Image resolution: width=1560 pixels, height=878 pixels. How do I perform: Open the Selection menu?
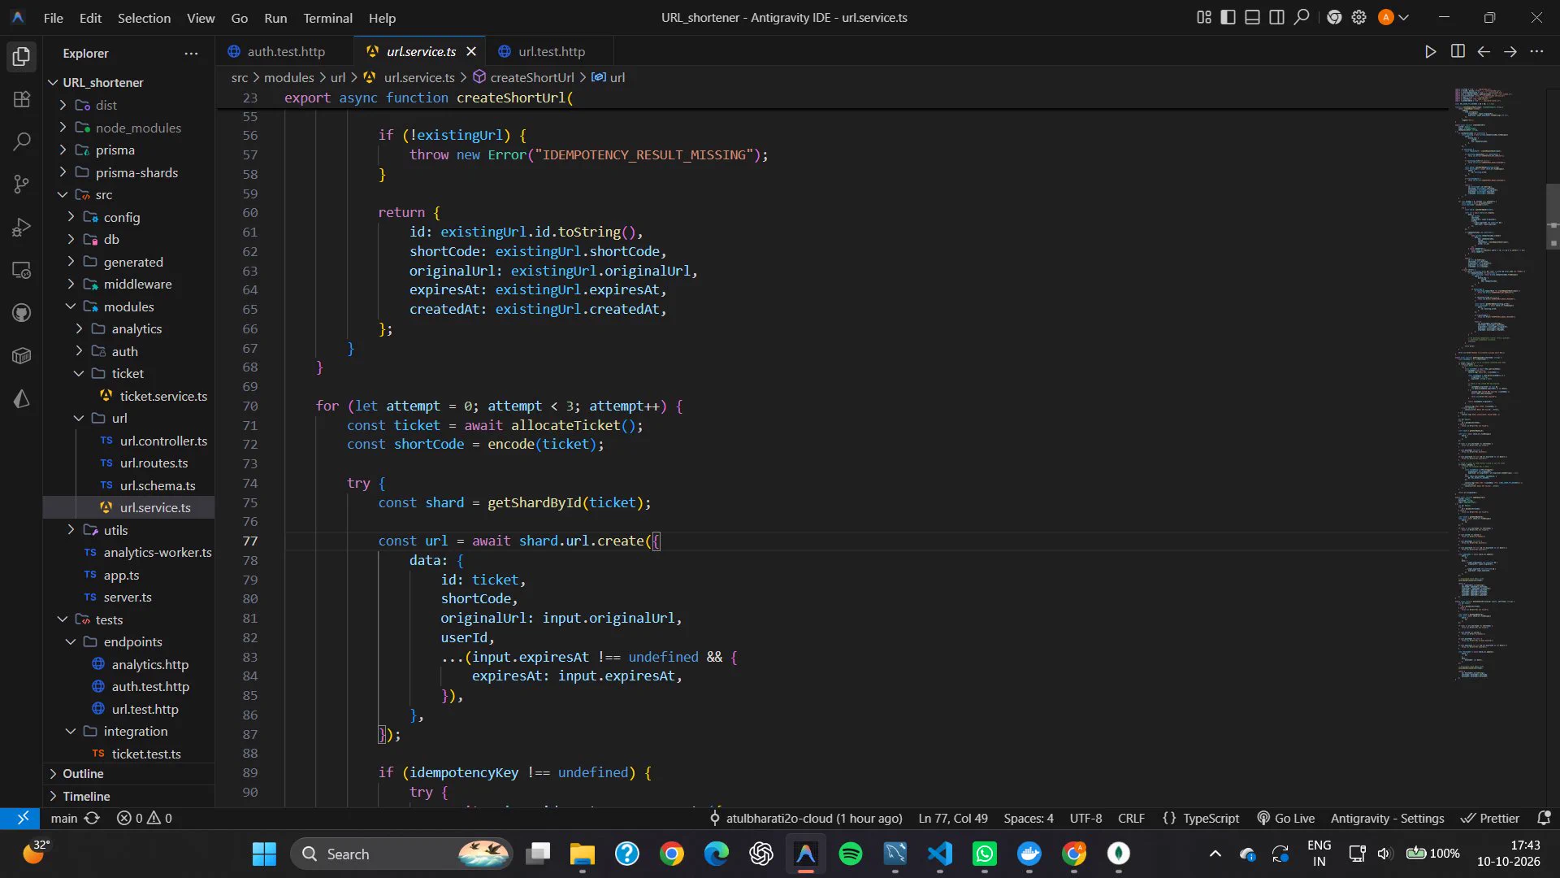click(x=144, y=18)
